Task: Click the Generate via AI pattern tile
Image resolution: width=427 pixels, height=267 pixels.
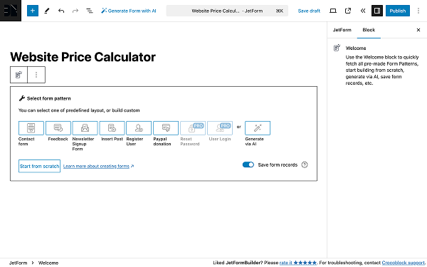Action: 258,128
